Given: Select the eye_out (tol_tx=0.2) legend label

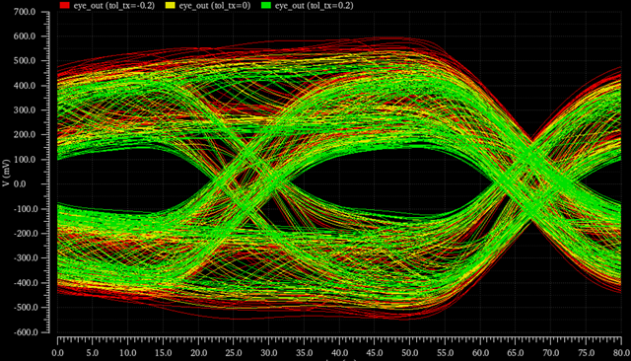Looking at the screenshot, I should (x=315, y=5).
